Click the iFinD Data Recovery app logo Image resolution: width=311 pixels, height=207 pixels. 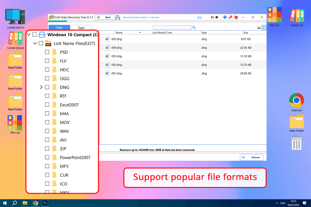pos(52,17)
